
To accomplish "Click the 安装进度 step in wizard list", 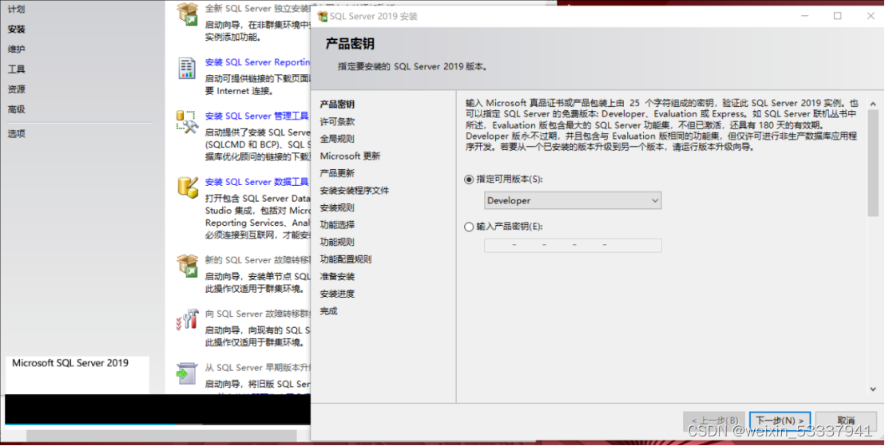I will [x=338, y=294].
